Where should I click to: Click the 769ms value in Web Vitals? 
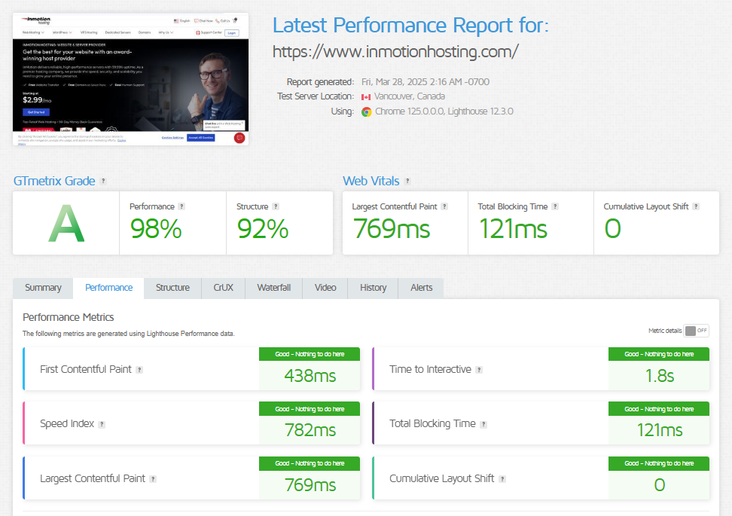[392, 229]
